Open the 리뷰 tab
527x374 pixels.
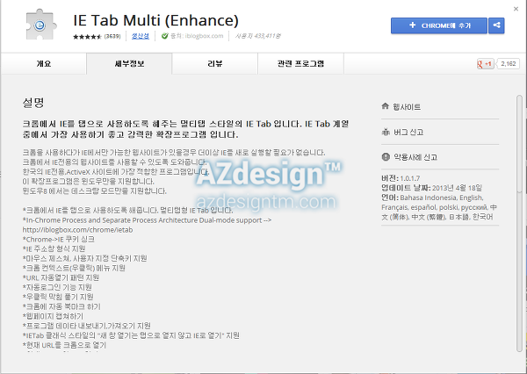[215, 63]
